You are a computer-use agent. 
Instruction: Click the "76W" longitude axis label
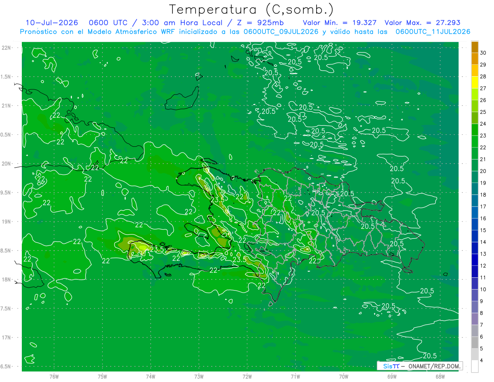click(54, 377)
